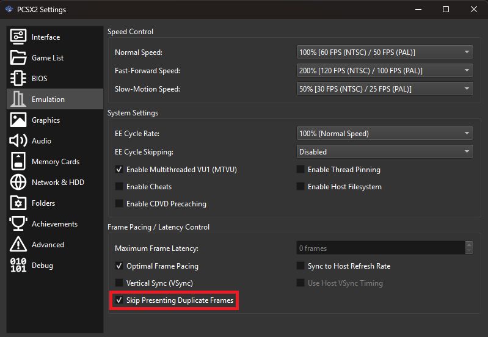Viewport: 488px width, 337px height.
Task: Open the Game List settings page
Action: pos(55,57)
